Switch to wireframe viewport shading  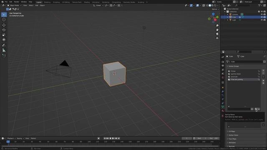click(207, 5)
